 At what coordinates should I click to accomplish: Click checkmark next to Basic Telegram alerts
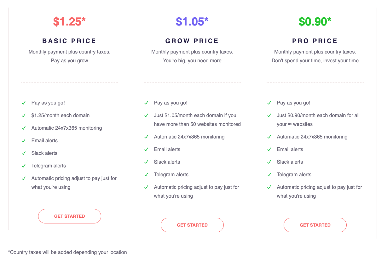tap(24, 166)
